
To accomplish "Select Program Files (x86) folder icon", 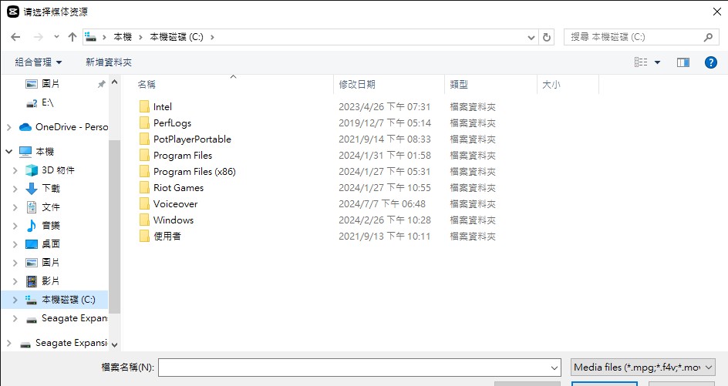I will tap(144, 172).
